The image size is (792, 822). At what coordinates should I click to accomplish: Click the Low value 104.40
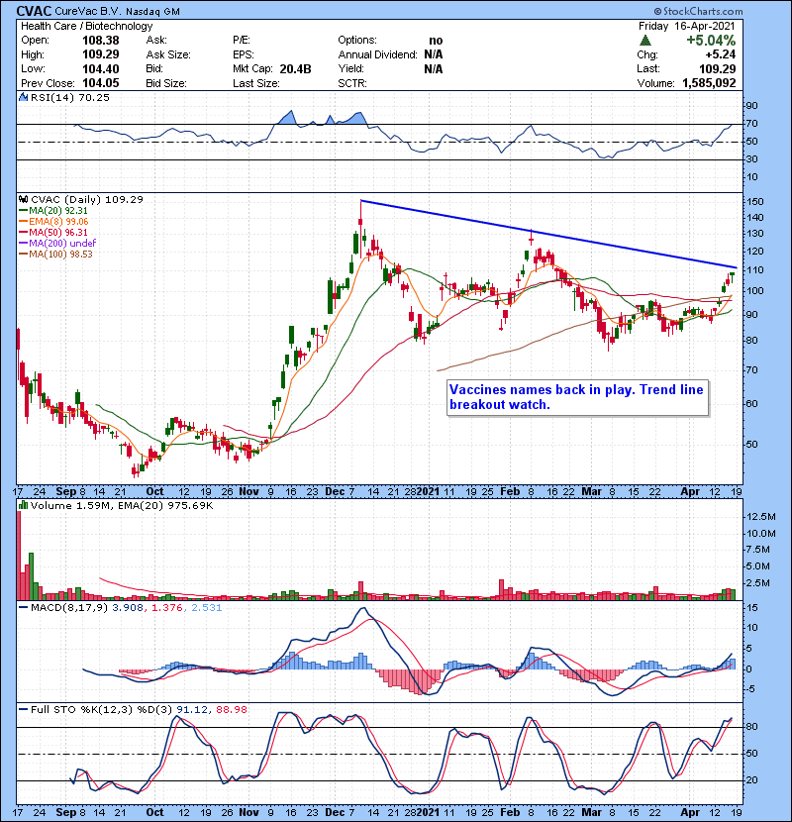tap(101, 69)
